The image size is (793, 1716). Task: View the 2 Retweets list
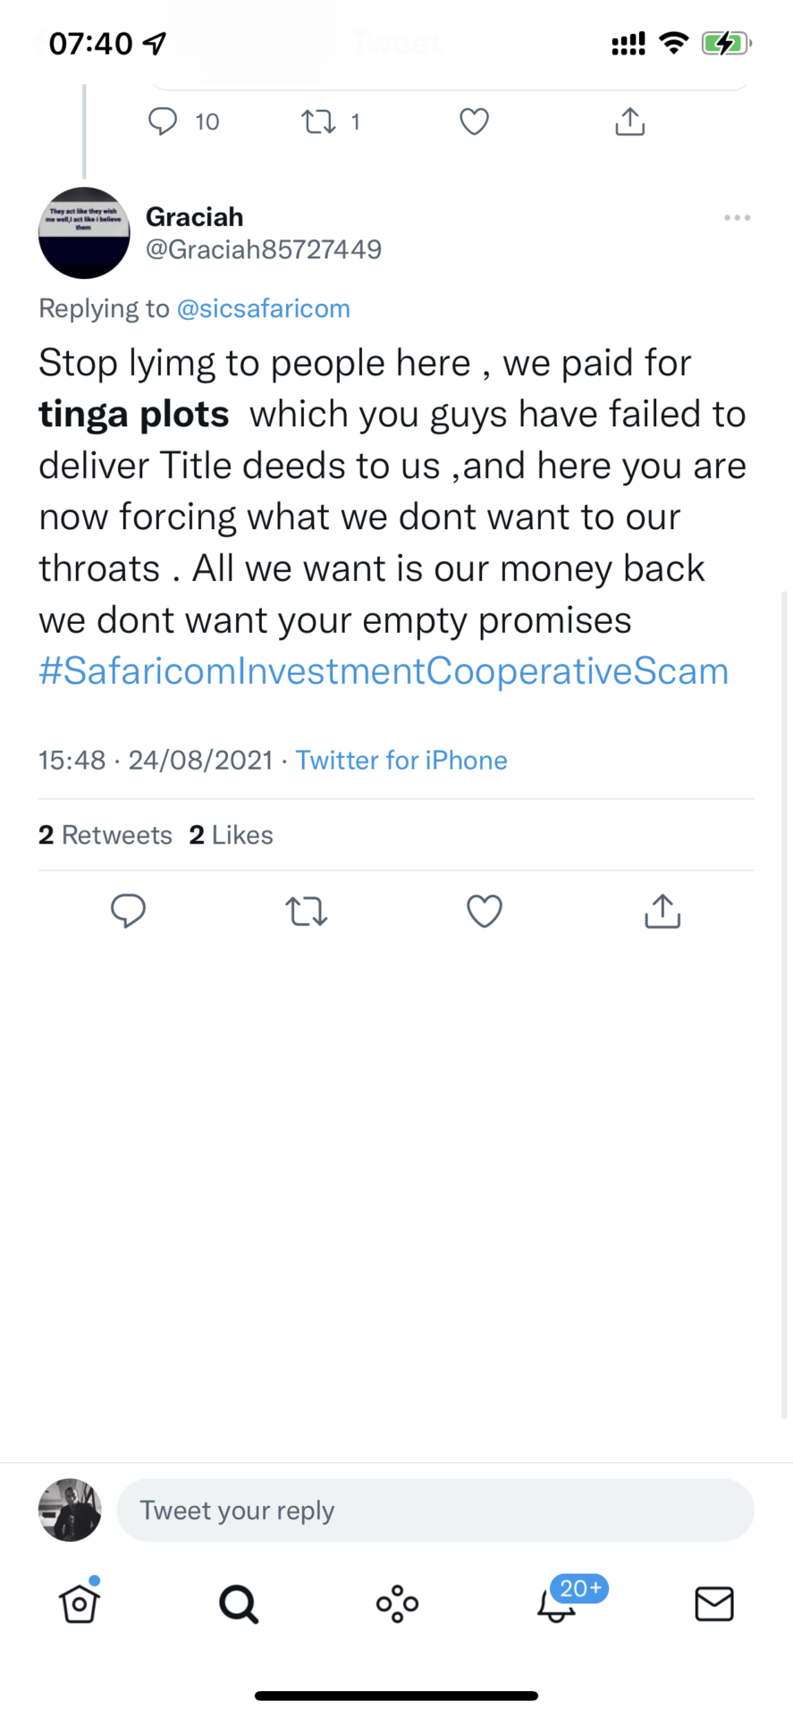click(x=105, y=835)
